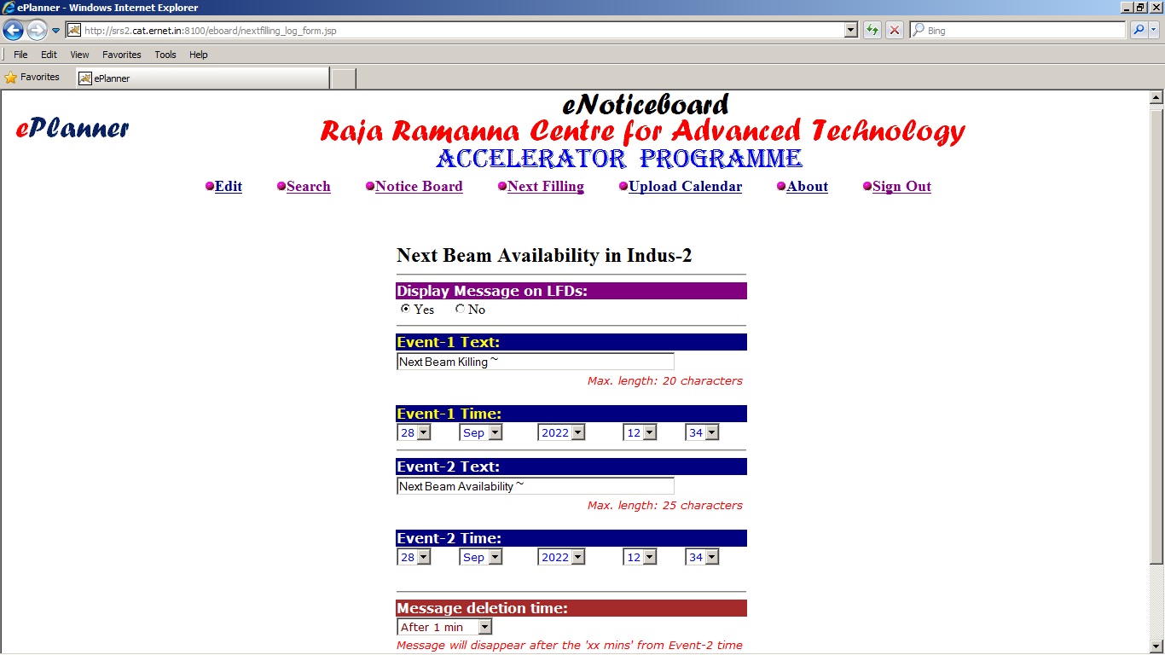Click the Bing search magnifier button
This screenshot has height=655, width=1165.
(x=1139, y=31)
